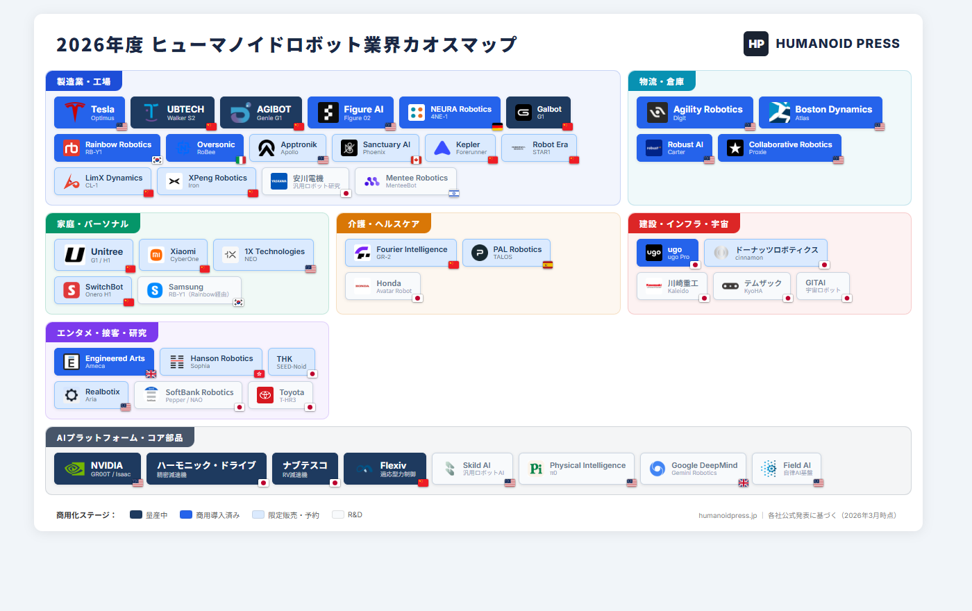Open the Robust AI Carter card

674,148
